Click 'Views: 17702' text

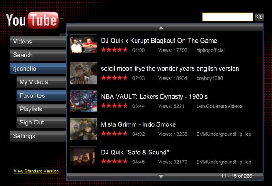pyautogui.click(x=173, y=50)
